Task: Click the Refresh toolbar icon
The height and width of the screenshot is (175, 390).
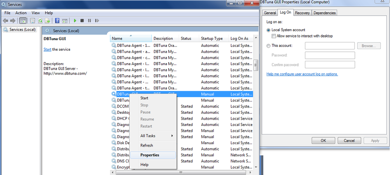Action: point(40,21)
